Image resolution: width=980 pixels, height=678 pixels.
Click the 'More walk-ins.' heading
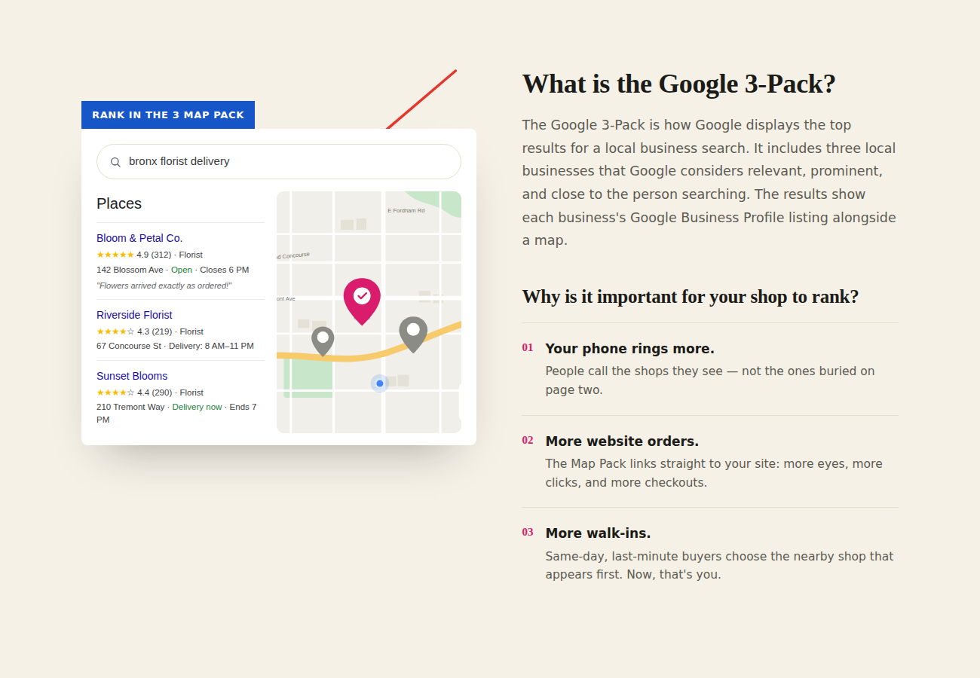598,533
